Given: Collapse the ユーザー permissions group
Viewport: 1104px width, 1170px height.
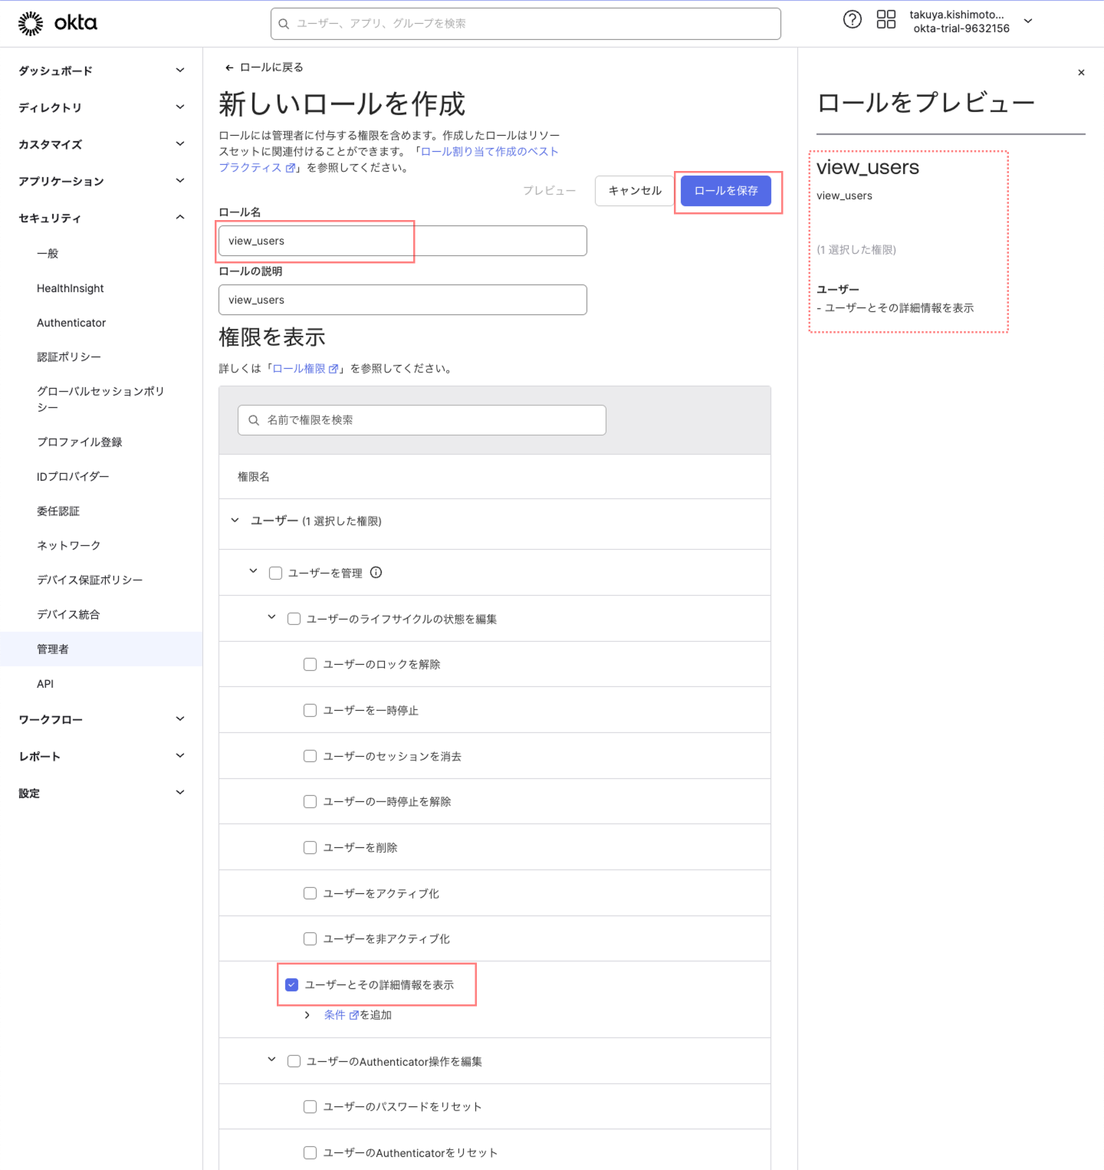Looking at the screenshot, I should click(x=235, y=521).
